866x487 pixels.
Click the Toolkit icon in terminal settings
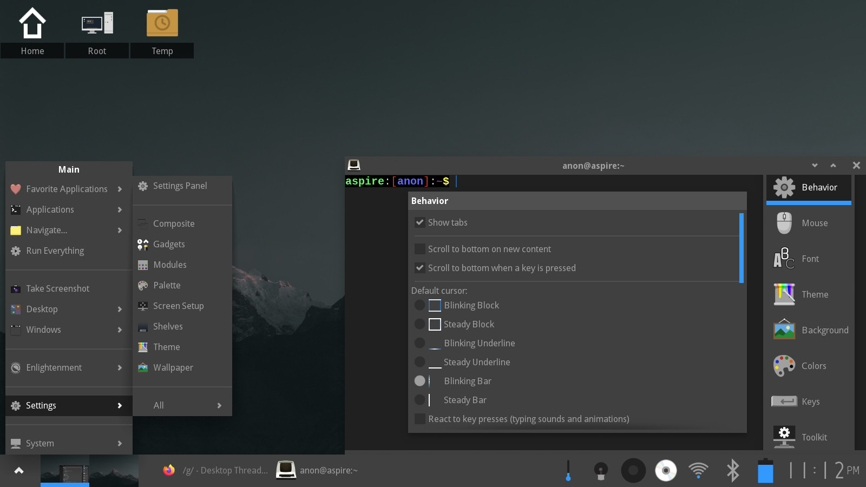784,437
